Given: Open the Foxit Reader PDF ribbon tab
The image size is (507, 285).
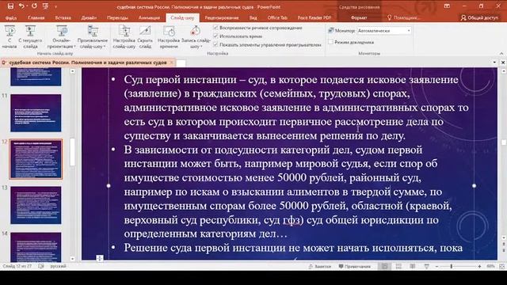Looking at the screenshot, I should click(x=314, y=17).
